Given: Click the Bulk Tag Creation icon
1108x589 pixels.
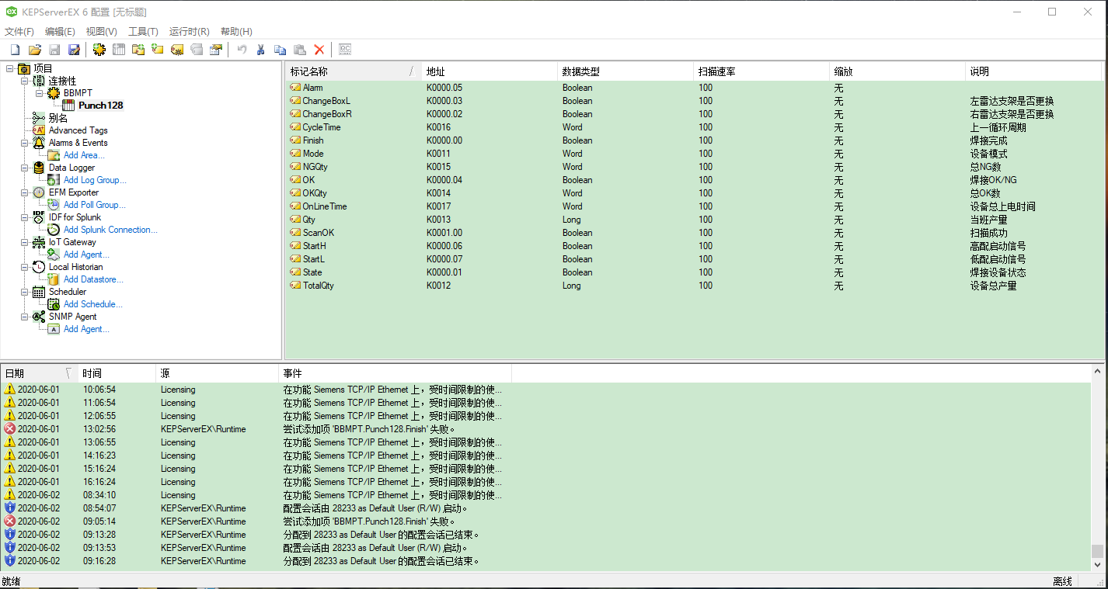Looking at the screenshot, I should click(177, 50).
